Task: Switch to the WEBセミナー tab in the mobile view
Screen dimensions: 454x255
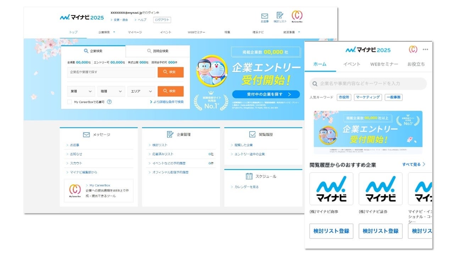Action: [384, 64]
